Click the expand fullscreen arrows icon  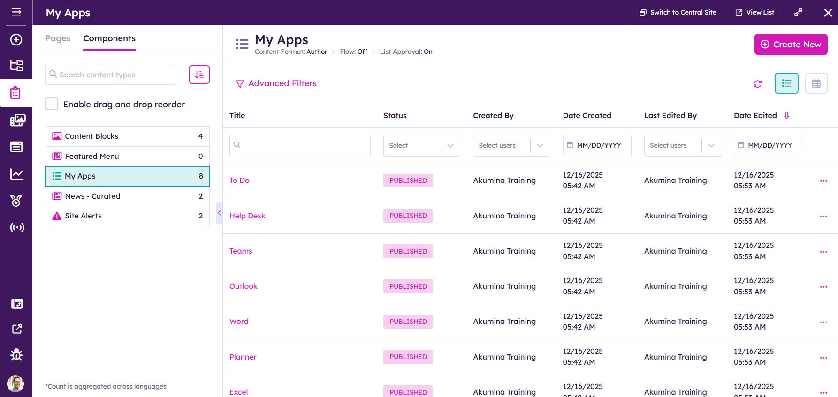pos(798,13)
